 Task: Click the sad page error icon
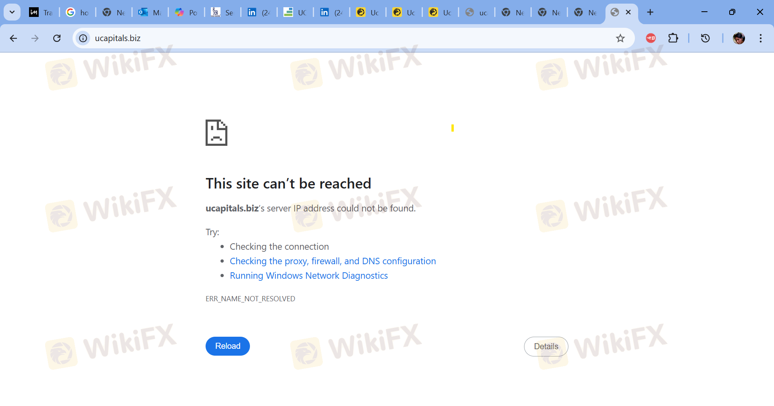pos(216,133)
